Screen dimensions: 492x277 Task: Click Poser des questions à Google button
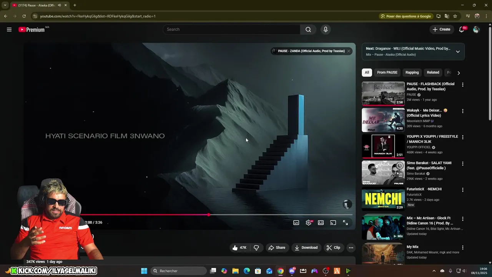click(x=406, y=16)
